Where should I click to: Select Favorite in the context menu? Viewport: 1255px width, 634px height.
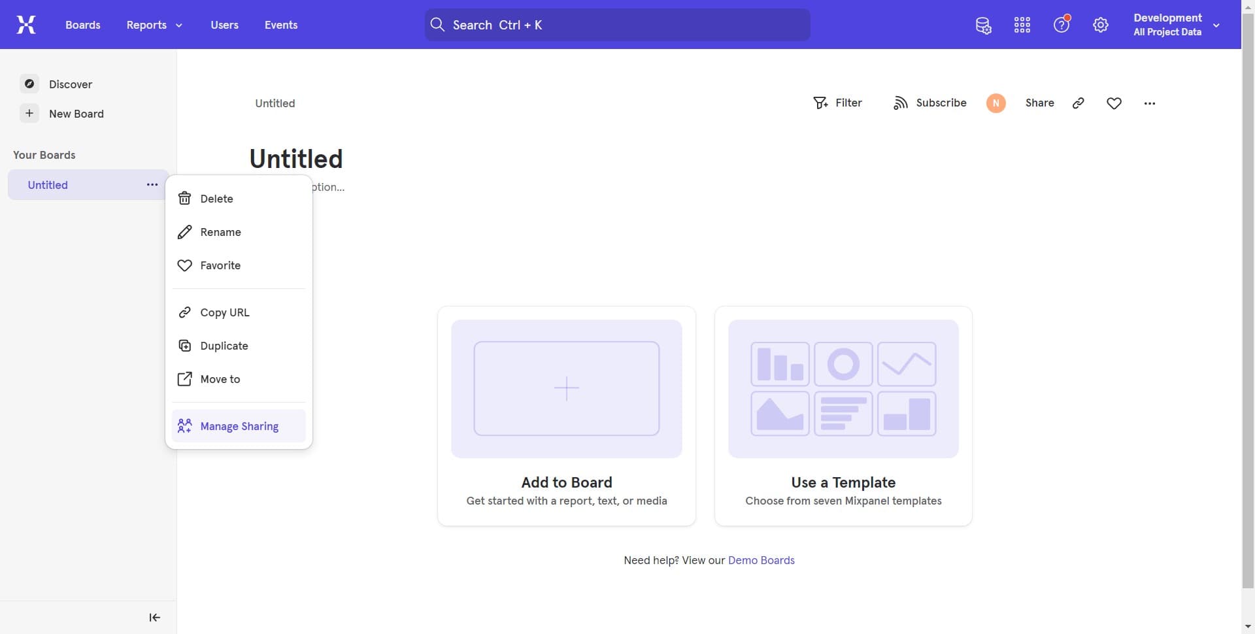220,265
